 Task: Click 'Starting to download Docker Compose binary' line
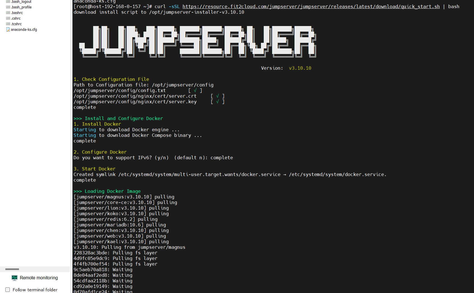coord(138,135)
